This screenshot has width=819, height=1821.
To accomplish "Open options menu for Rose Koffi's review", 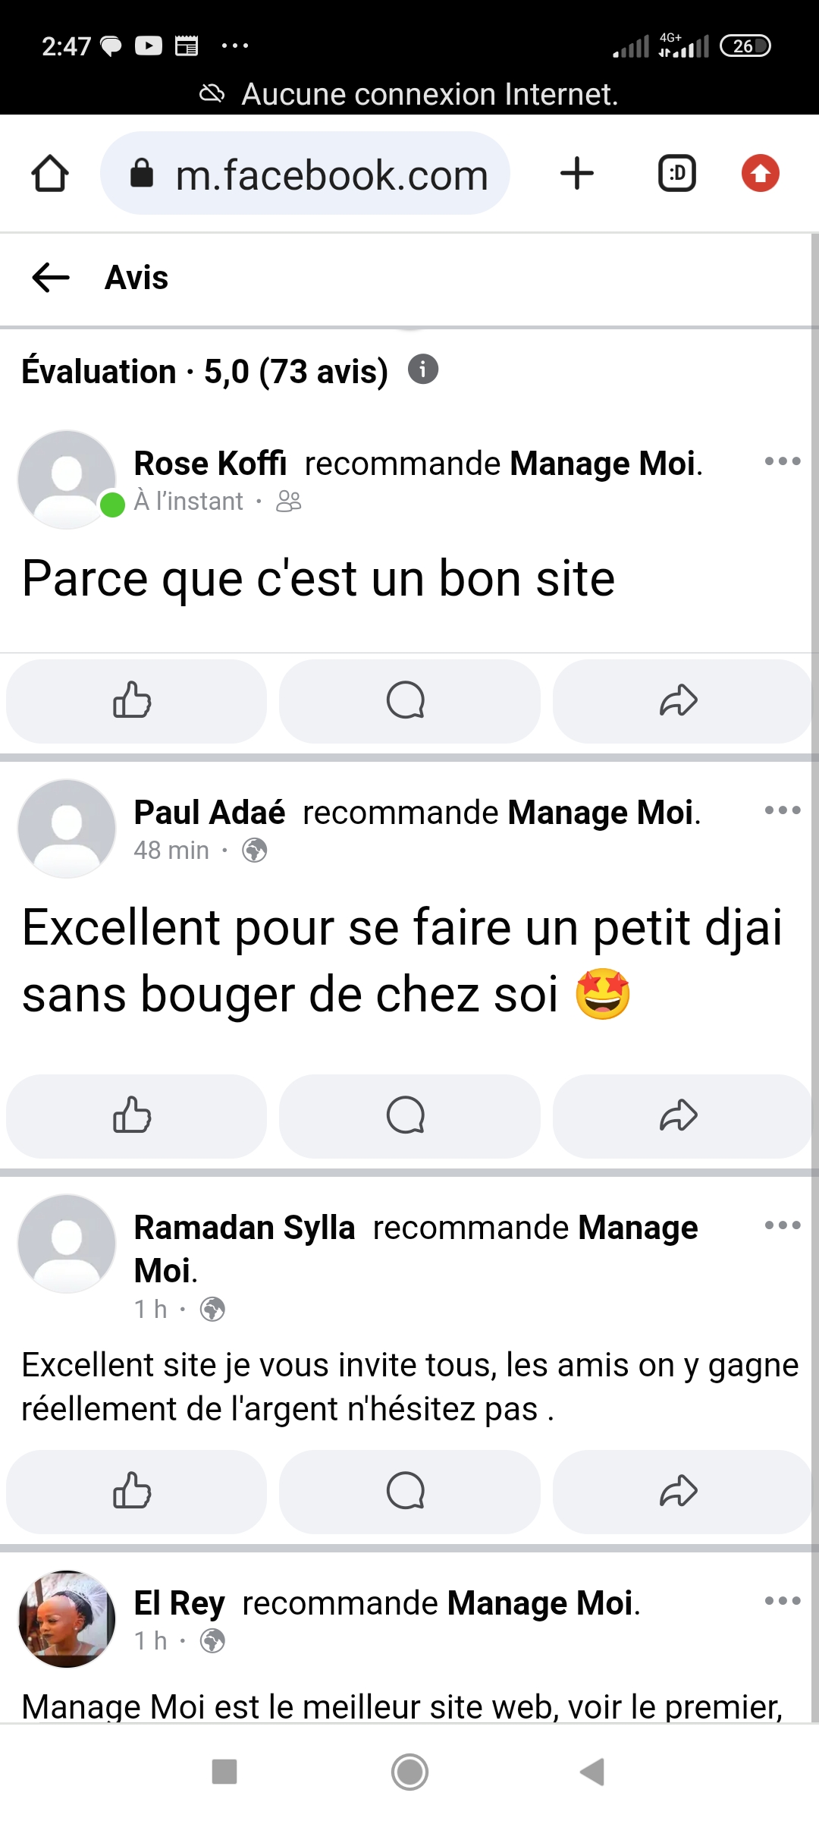I will (x=783, y=461).
